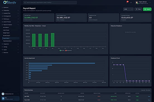Click the HR Management sidebar icon

pos(2,16)
